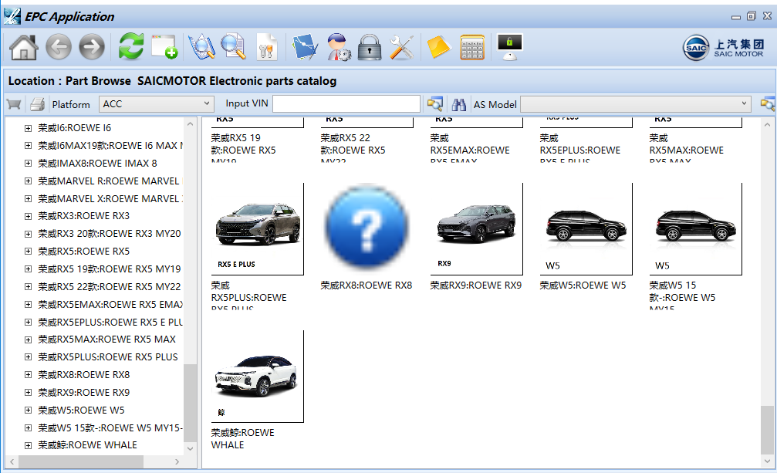
Task: Open the wrench and screwdriver tools
Action: point(401,48)
